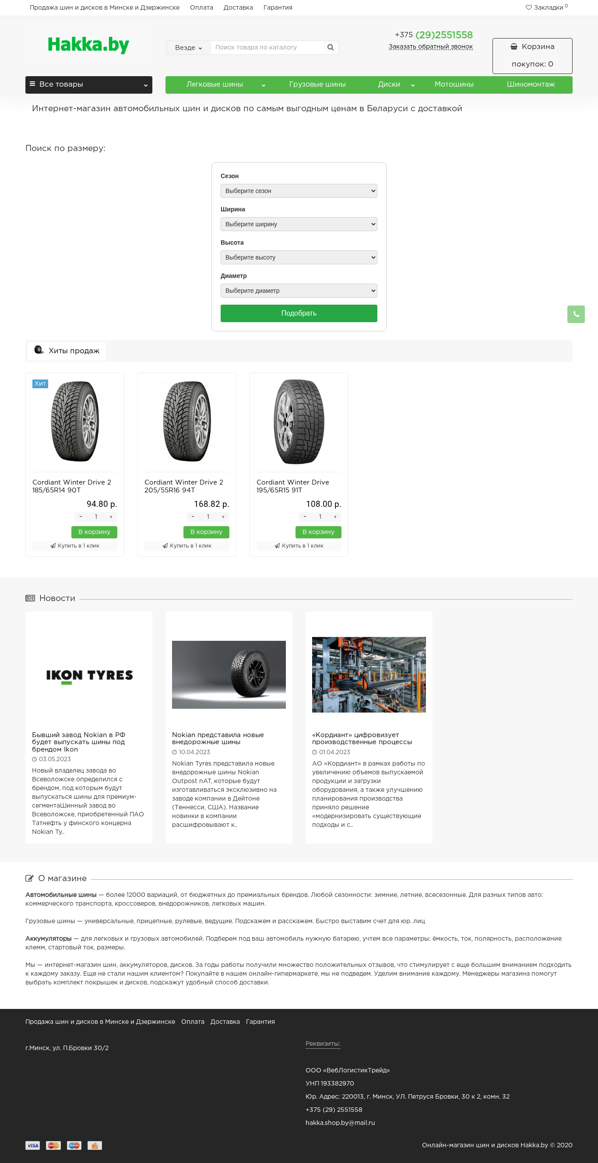
Task: Open the Сезон season dropdown
Action: click(299, 191)
